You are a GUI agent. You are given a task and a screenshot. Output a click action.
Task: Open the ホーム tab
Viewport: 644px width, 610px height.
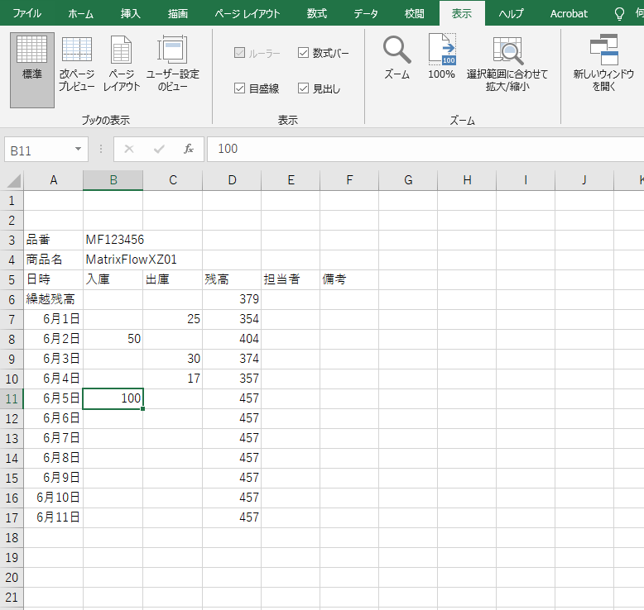point(80,13)
